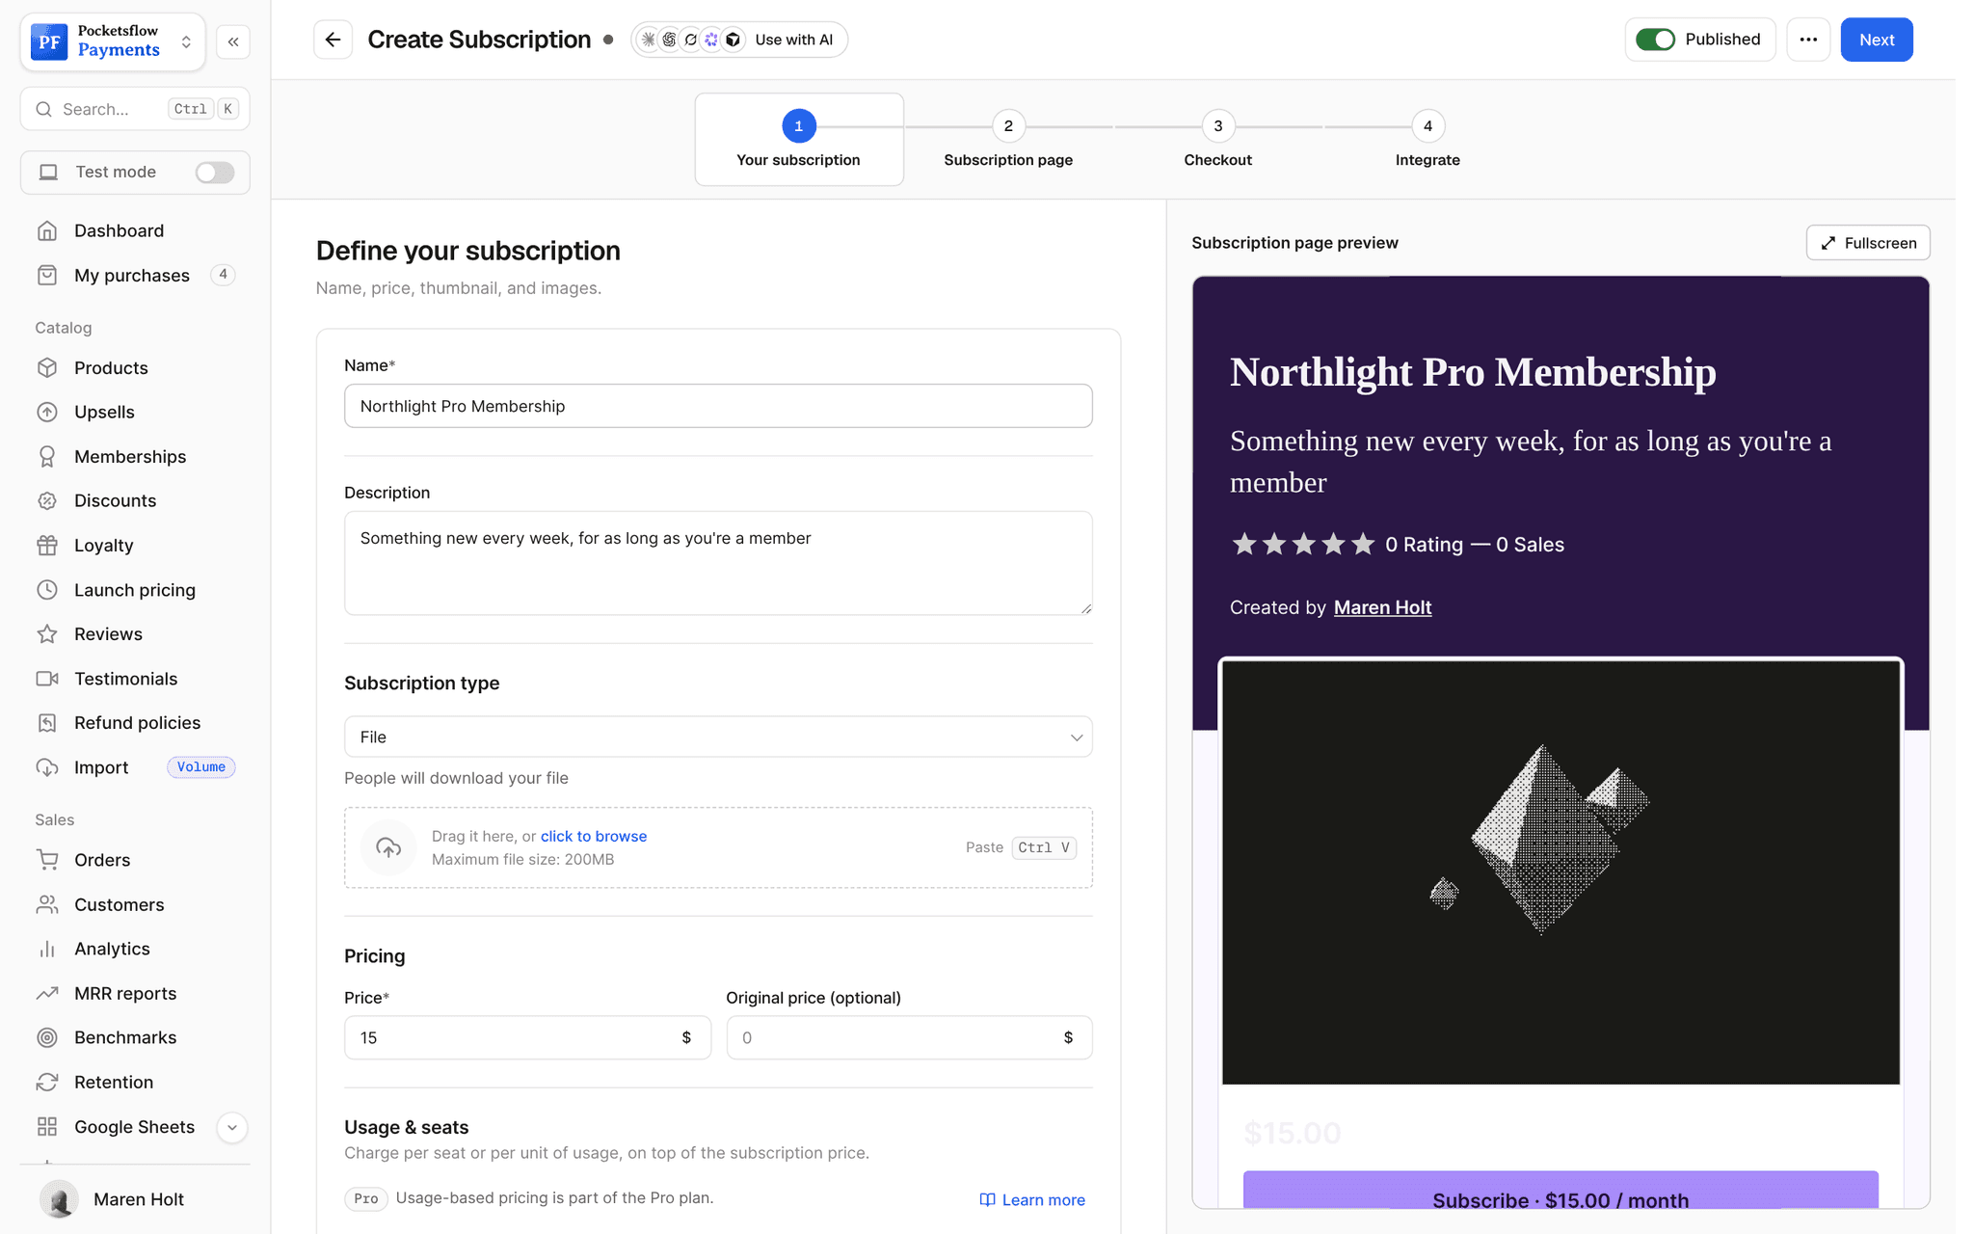
Task: Open the three-dots more options menu
Action: click(1808, 40)
